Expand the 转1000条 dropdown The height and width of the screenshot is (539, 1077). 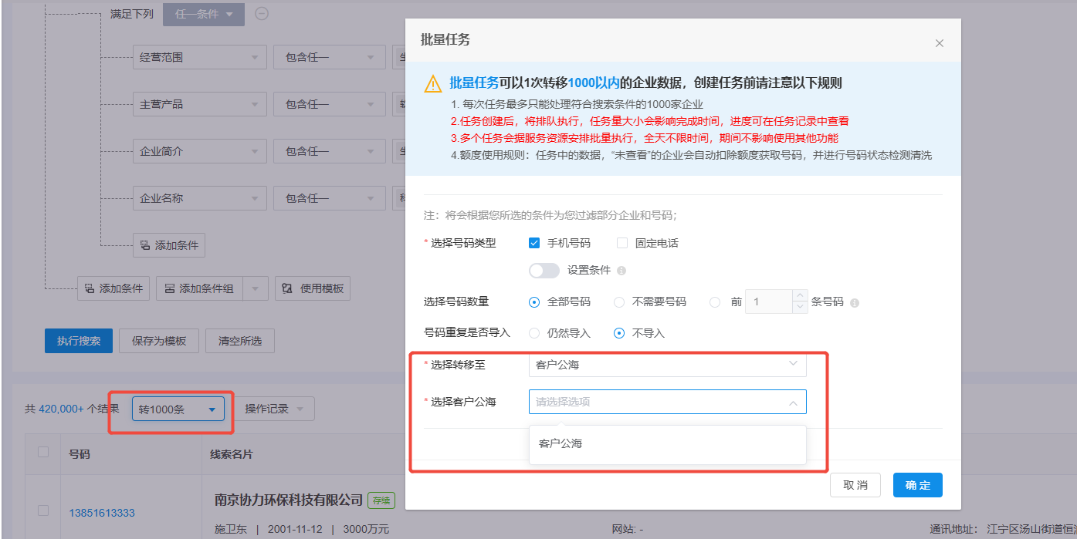tap(178, 409)
